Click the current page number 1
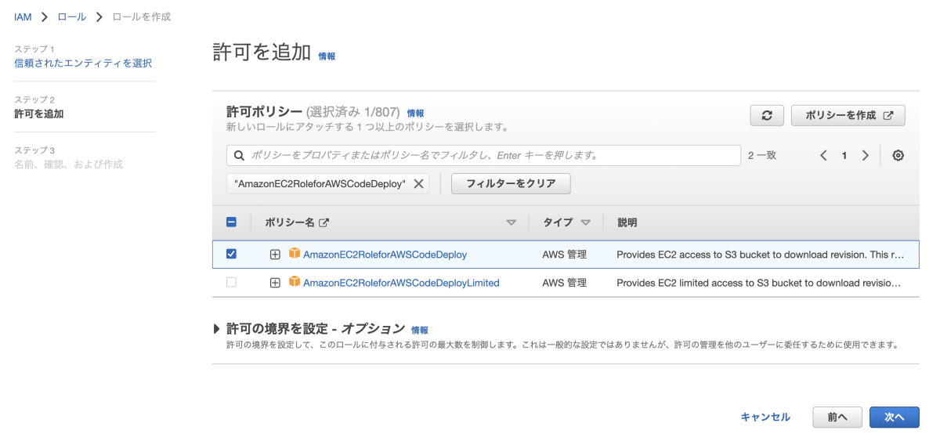 coord(844,155)
